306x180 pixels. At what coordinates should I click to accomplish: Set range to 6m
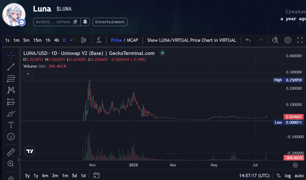45,176
